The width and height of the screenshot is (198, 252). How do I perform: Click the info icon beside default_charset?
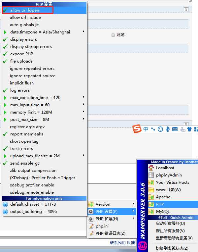coord(5,204)
